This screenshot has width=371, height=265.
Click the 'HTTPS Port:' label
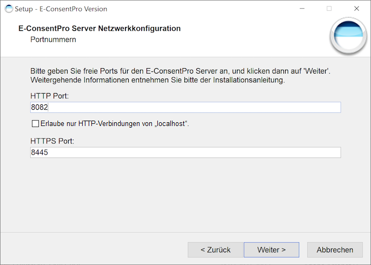tap(52, 141)
